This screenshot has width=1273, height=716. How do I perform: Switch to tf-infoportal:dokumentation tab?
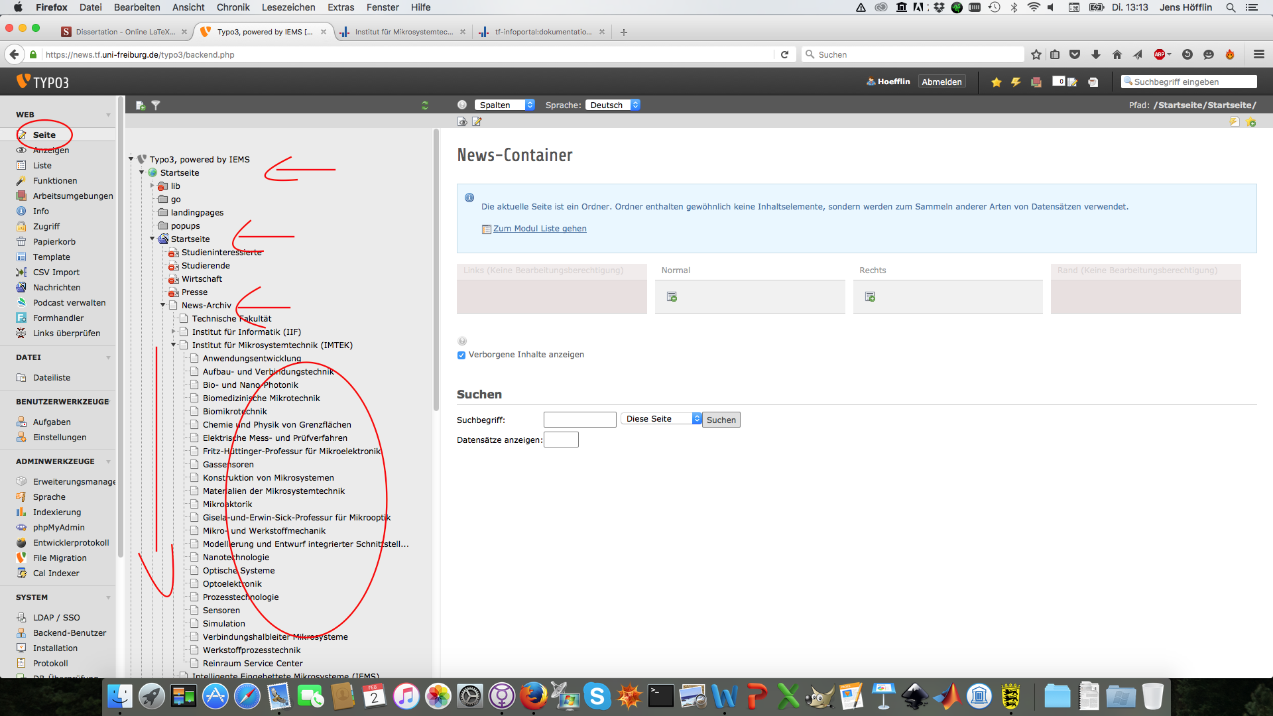(543, 32)
